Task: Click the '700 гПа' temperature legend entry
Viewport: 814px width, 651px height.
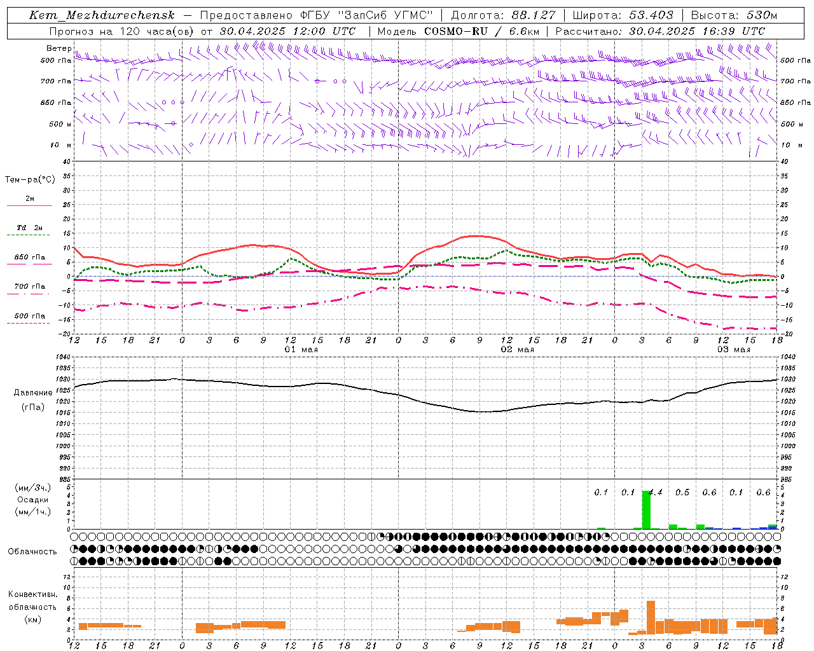Action: click(x=29, y=287)
